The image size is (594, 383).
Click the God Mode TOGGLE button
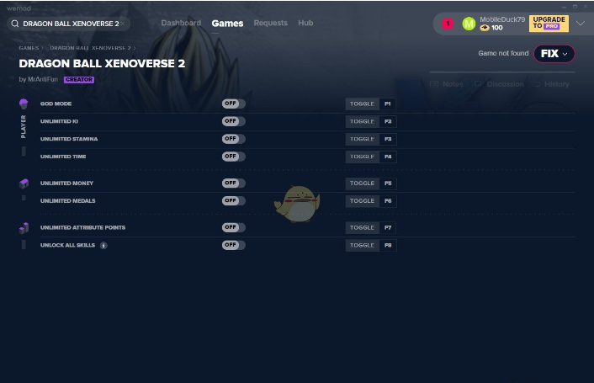[x=362, y=104]
